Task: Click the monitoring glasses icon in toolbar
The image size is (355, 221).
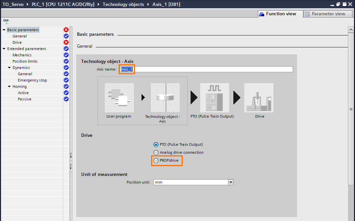Action: click(x=6, y=22)
